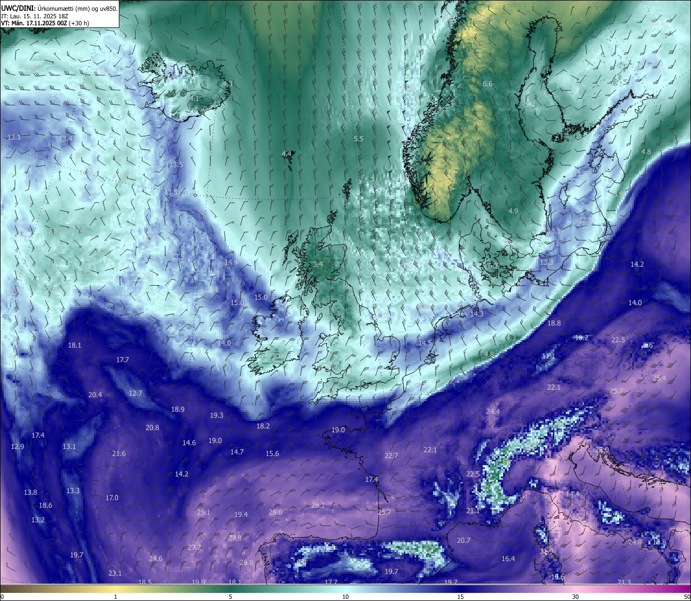Click the '30' tick label on the color scale
Screen dimensions: 691x601
(x=575, y=597)
